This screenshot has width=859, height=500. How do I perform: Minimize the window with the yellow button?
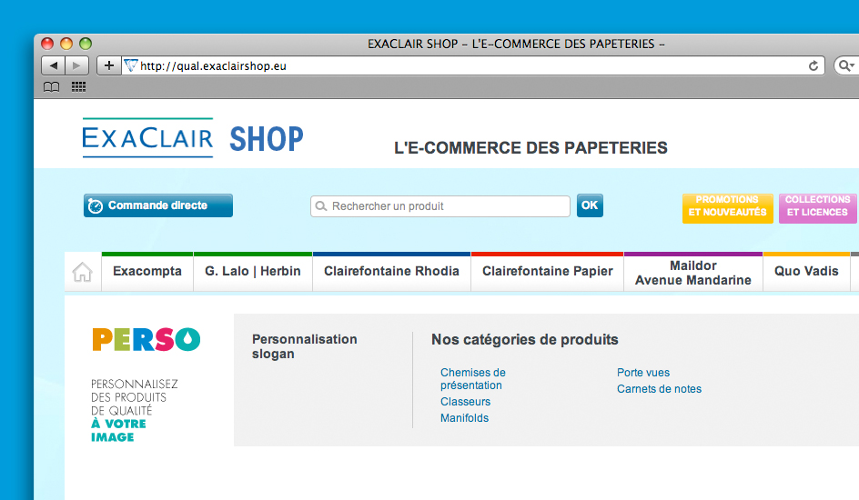coord(66,44)
